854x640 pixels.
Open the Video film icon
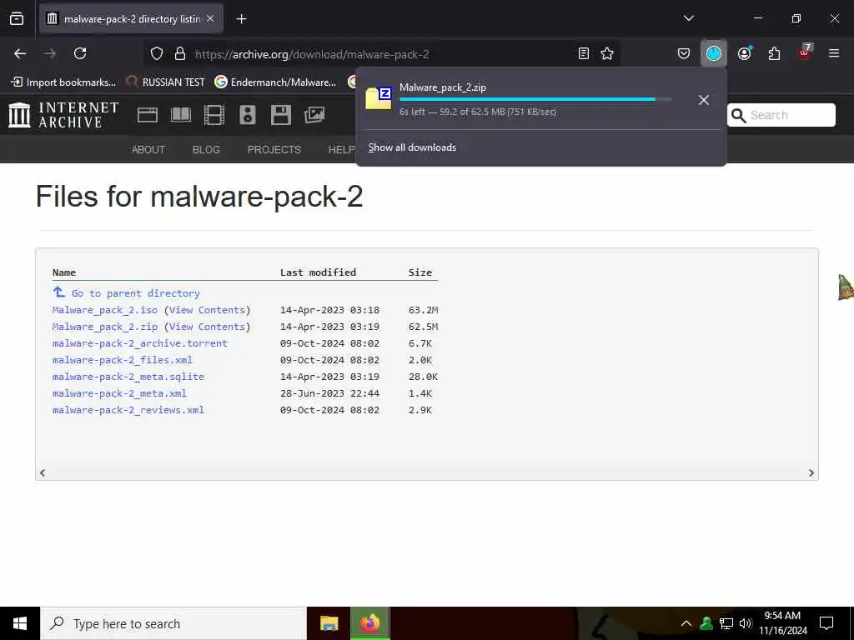(x=214, y=115)
